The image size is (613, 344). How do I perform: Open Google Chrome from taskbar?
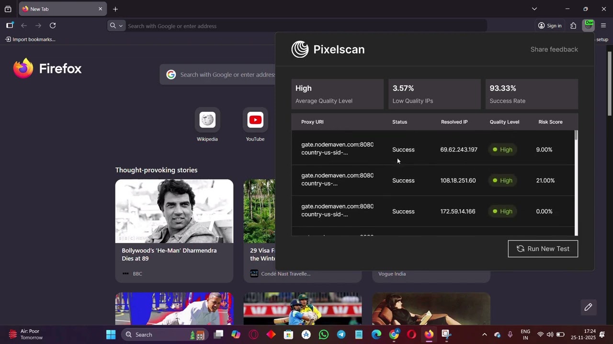[x=394, y=334]
